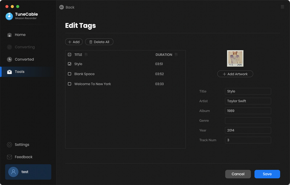Click the Delete All button
The width and height of the screenshot is (290, 185).
pyautogui.click(x=99, y=42)
